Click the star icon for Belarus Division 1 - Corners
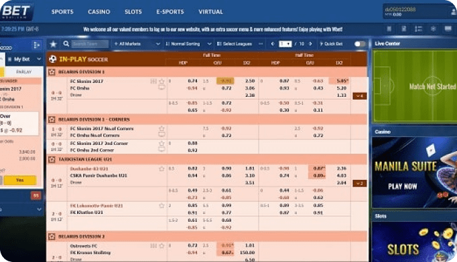The image size is (457, 262). (52, 120)
